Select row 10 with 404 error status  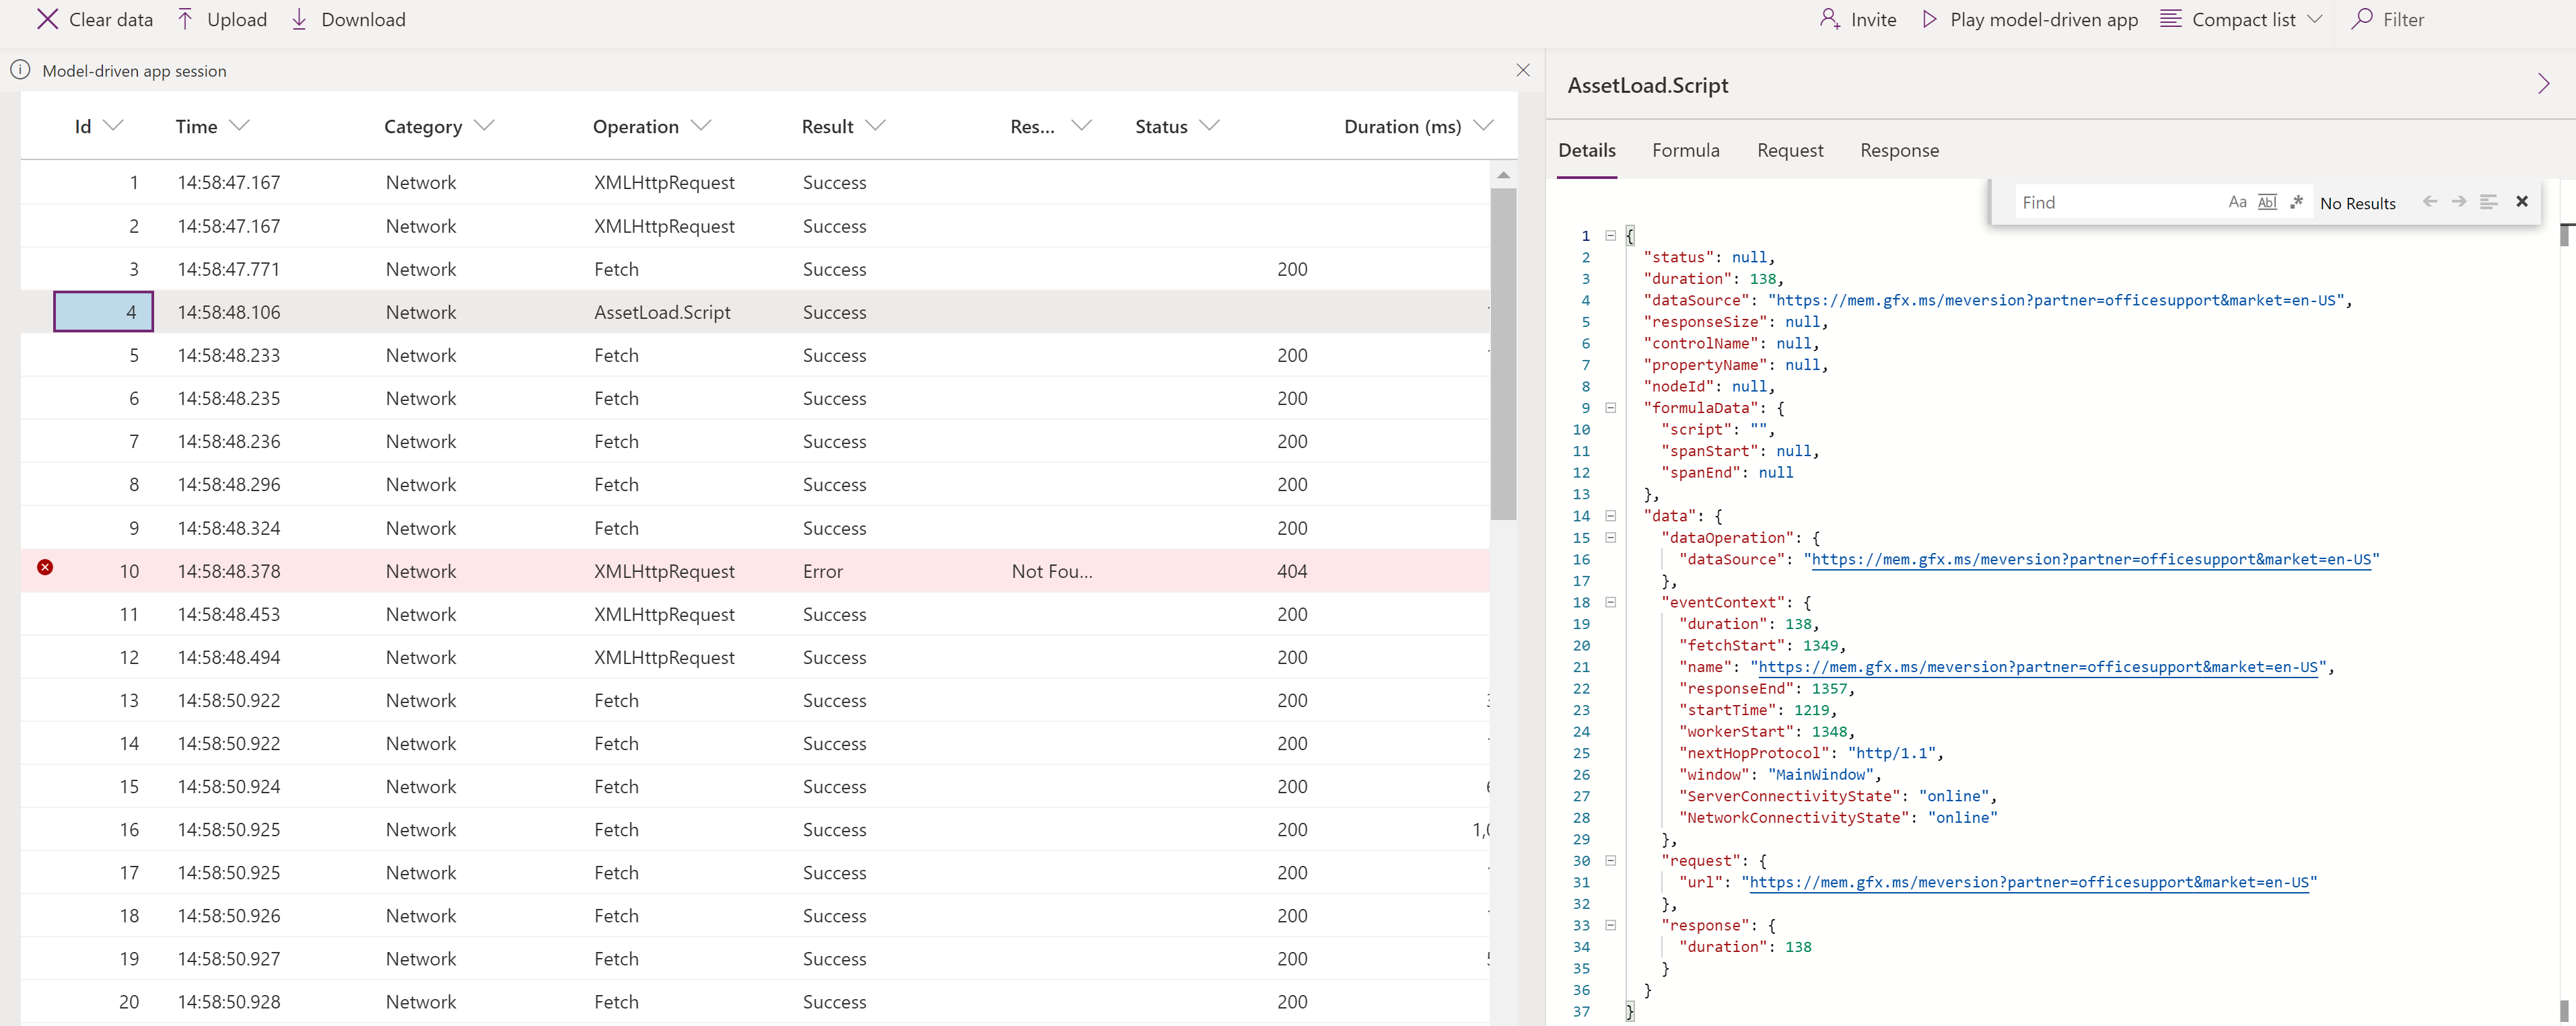click(756, 570)
